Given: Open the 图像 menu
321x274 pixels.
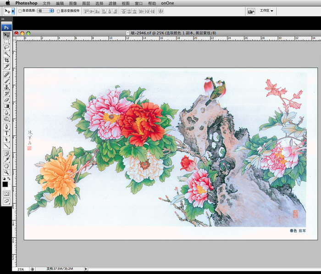Looking at the screenshot, I should point(73,3).
